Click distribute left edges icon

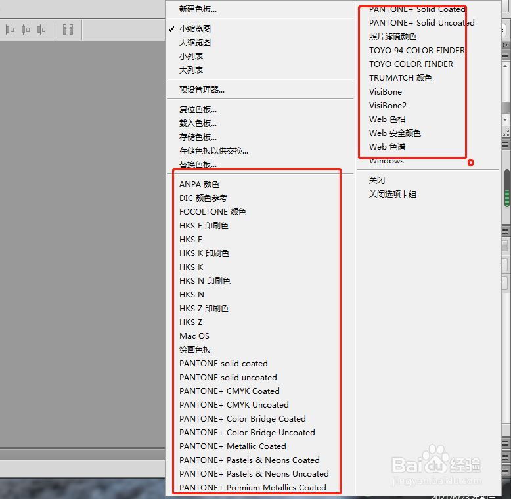10,30
